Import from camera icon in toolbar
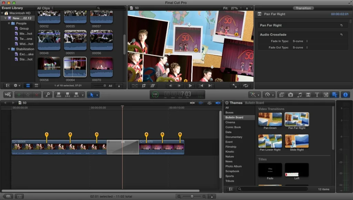This screenshot has width=353, height=200. (8, 95)
